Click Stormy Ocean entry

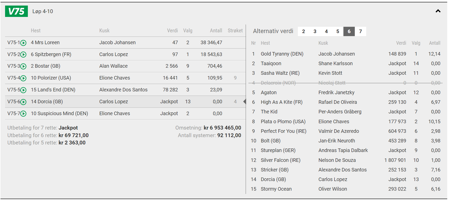276,189
